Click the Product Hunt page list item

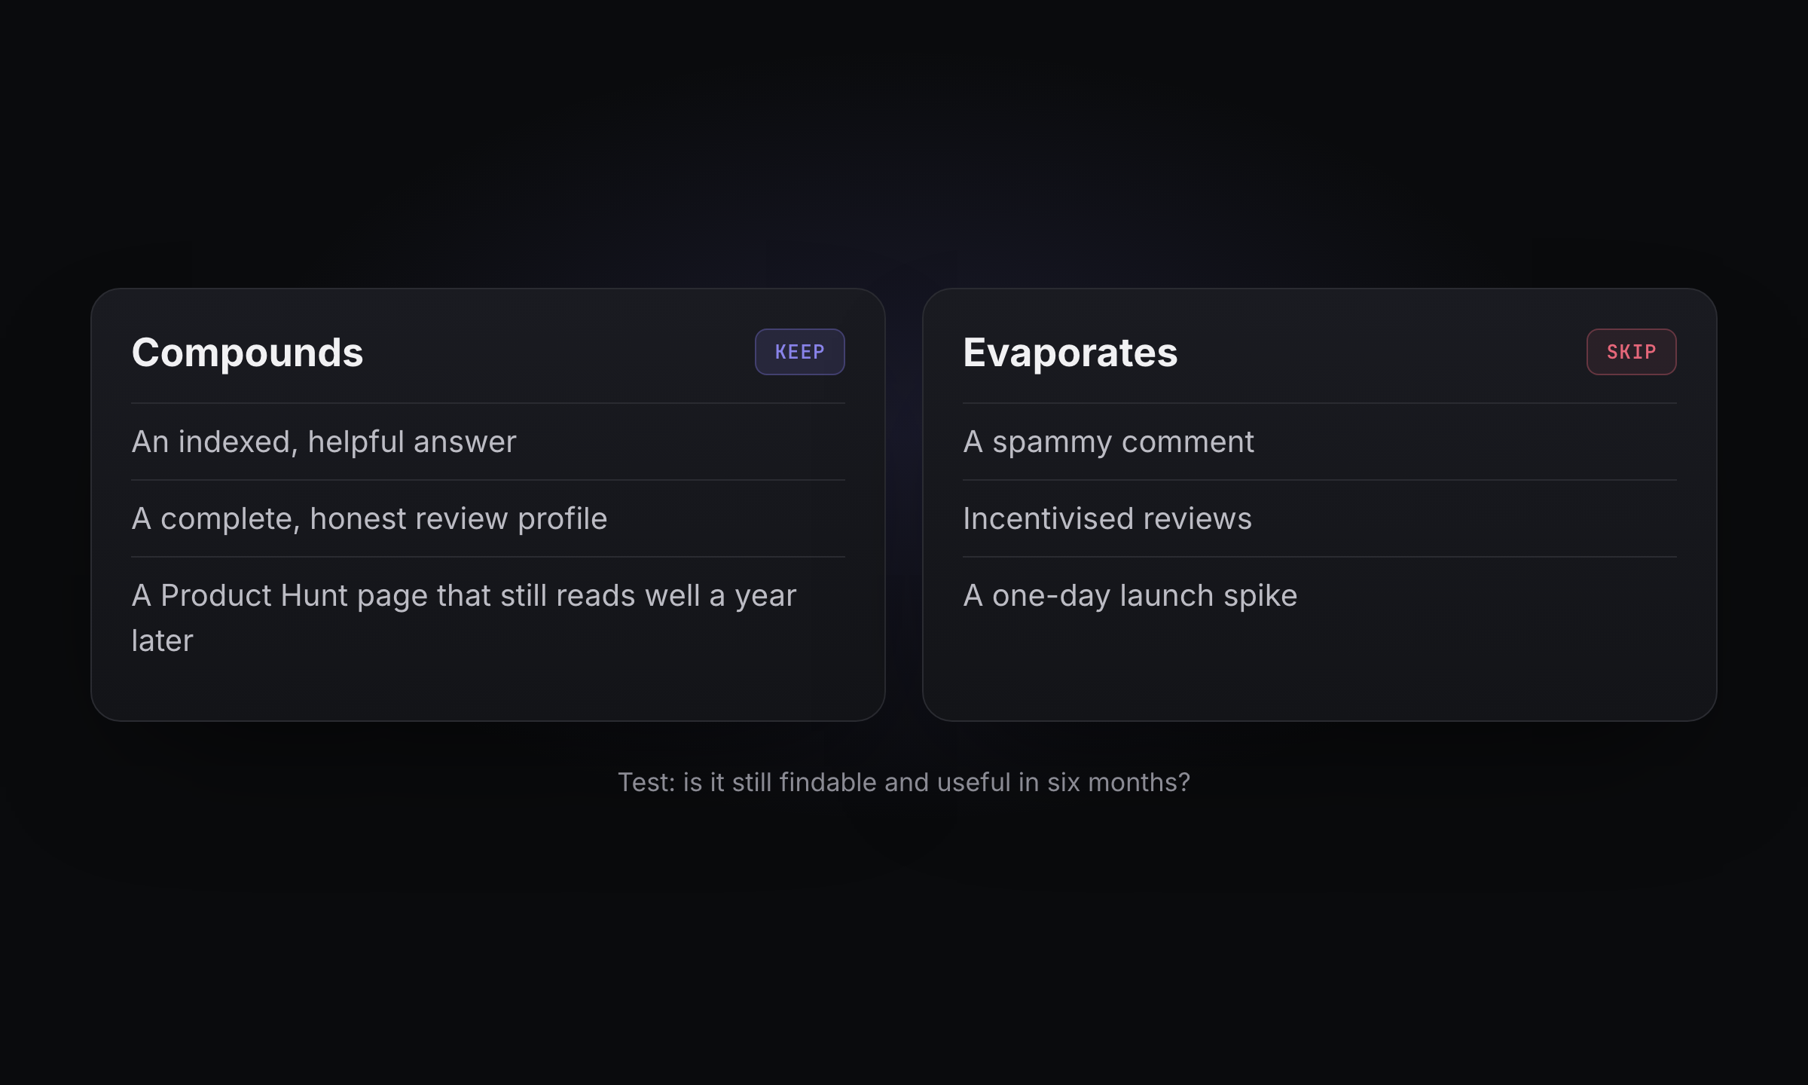(488, 618)
